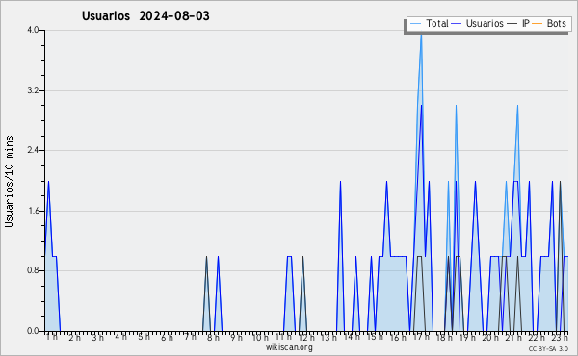Click the '20 h' x-axis label

pyautogui.click(x=490, y=337)
